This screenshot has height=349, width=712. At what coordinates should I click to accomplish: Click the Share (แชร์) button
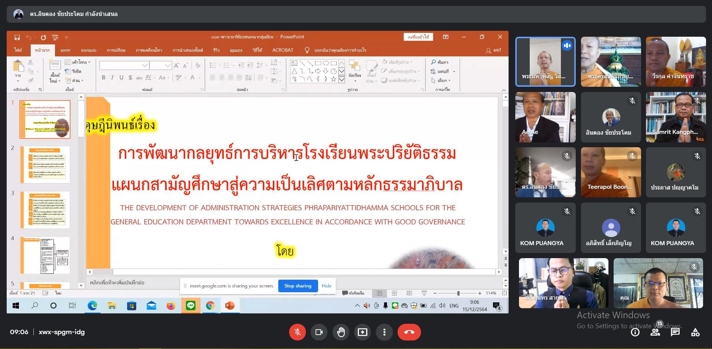coord(493,50)
